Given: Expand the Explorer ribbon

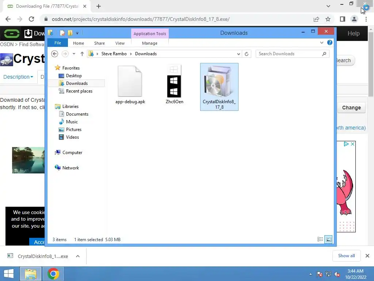Looking at the screenshot, I should click(x=321, y=42).
